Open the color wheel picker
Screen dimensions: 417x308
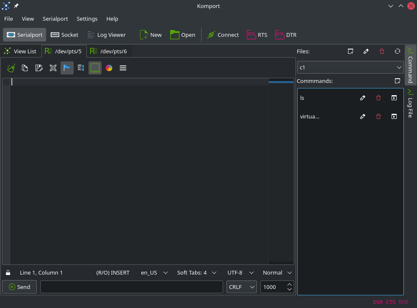click(x=109, y=68)
